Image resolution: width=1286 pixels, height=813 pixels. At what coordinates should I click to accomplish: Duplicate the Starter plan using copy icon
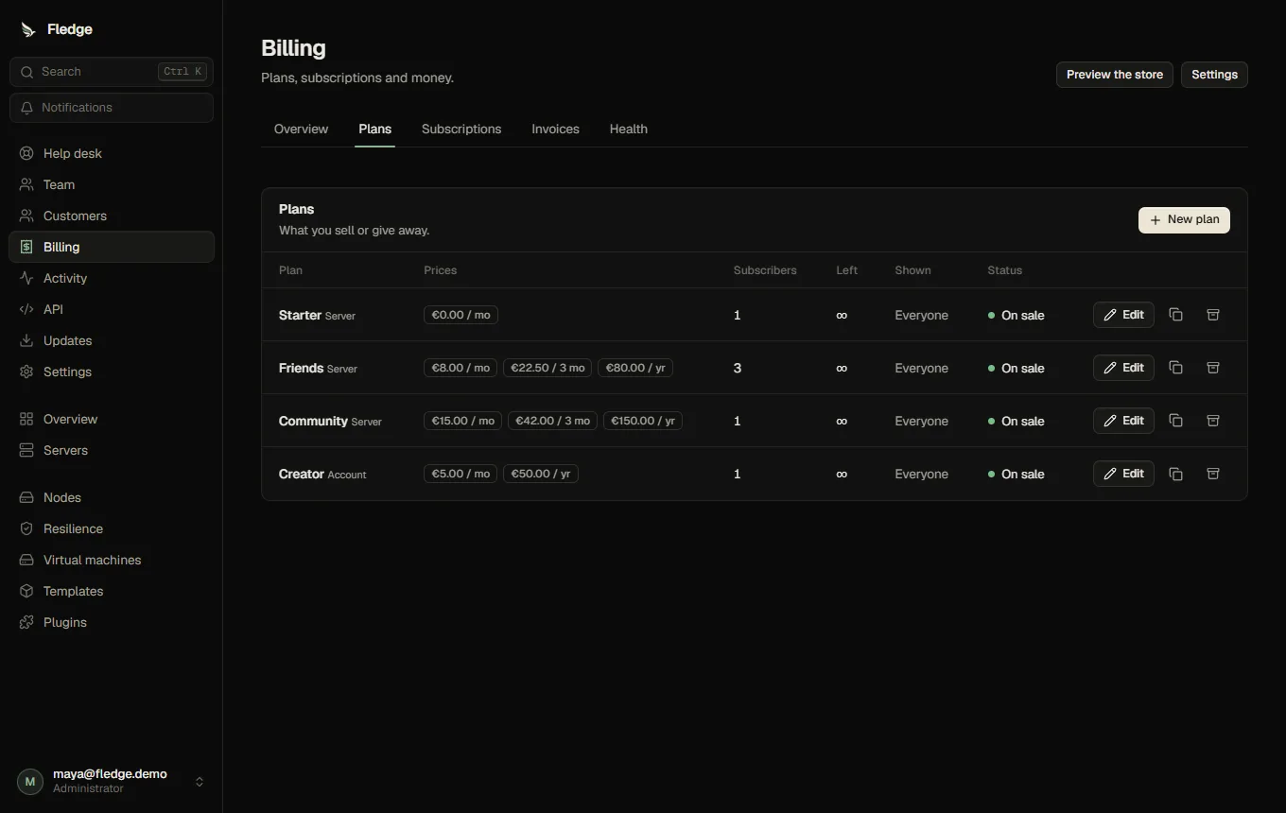(x=1175, y=315)
